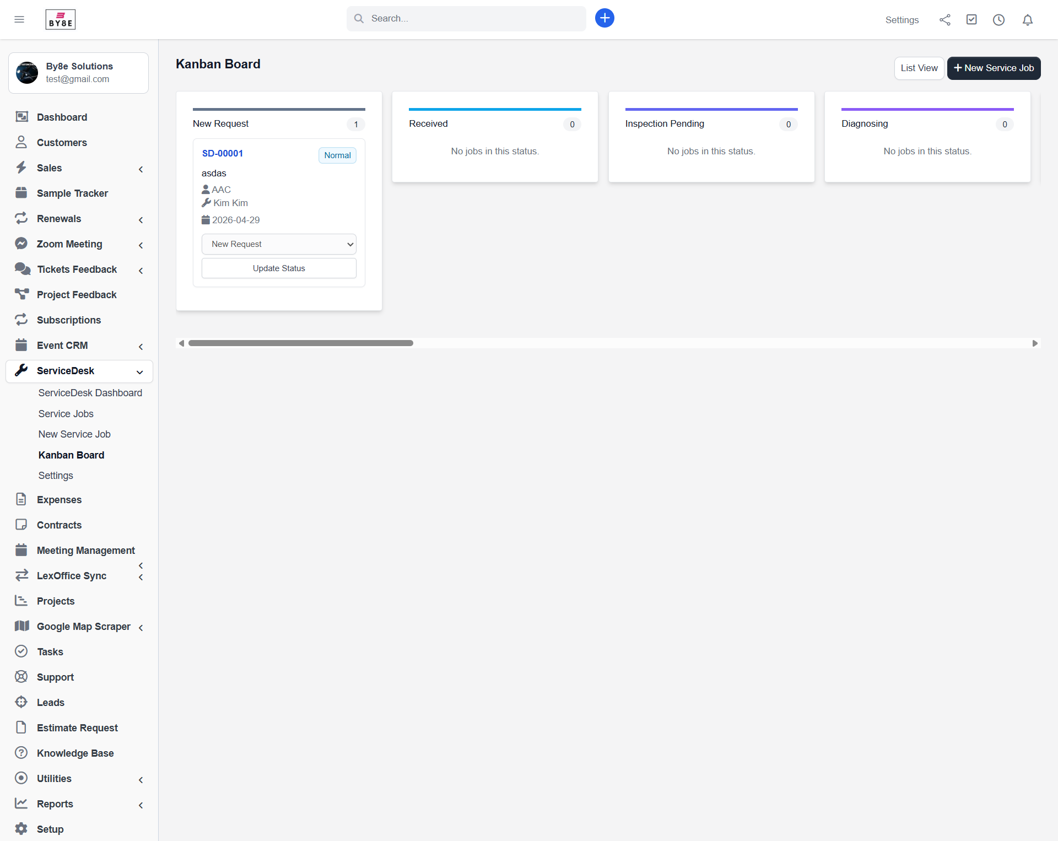1058x841 pixels.
Task: Select the ServiceDesk wrench icon
Action: point(21,370)
